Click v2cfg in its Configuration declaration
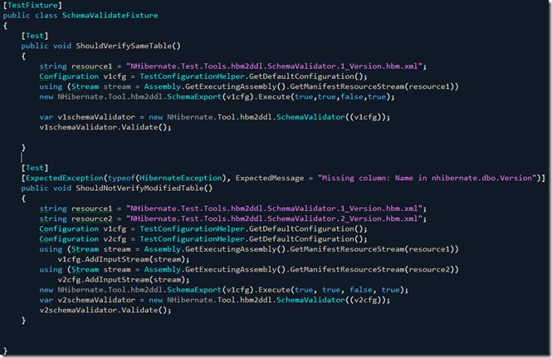This screenshot has width=552, height=358. click(115, 239)
